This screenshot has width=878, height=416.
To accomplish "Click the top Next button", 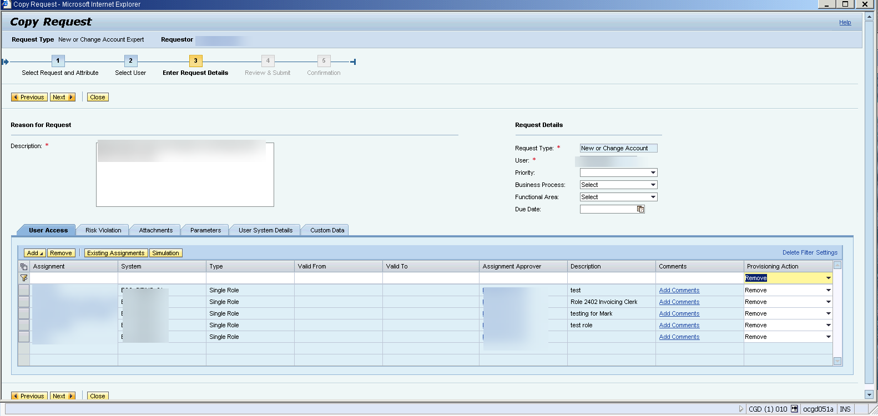I will click(x=62, y=97).
